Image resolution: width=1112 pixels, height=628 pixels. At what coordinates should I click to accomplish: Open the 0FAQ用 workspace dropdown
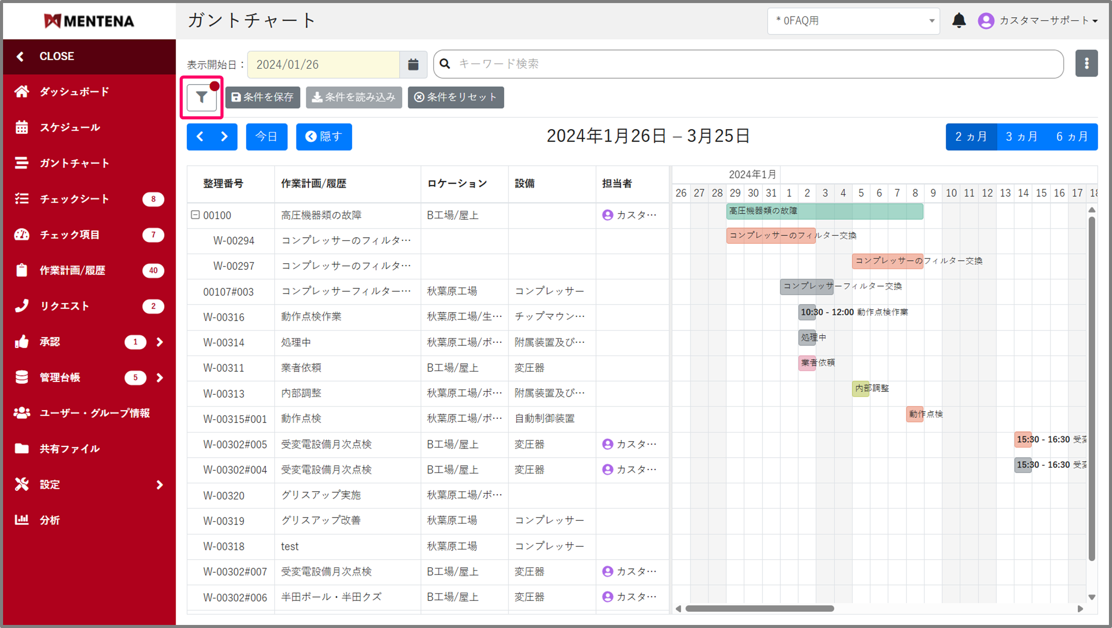pos(853,21)
